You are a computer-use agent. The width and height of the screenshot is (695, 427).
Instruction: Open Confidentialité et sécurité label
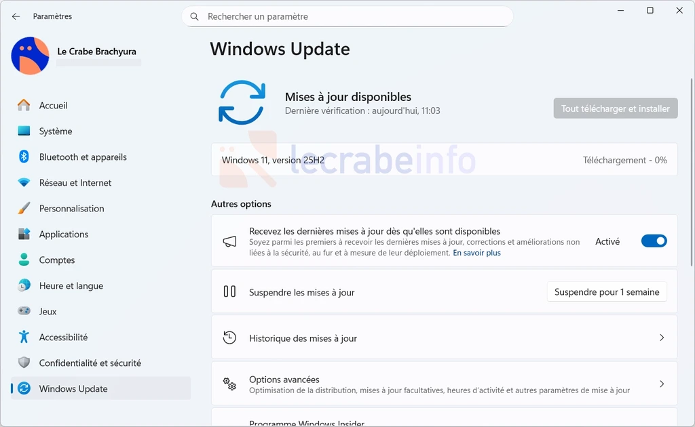click(x=90, y=363)
